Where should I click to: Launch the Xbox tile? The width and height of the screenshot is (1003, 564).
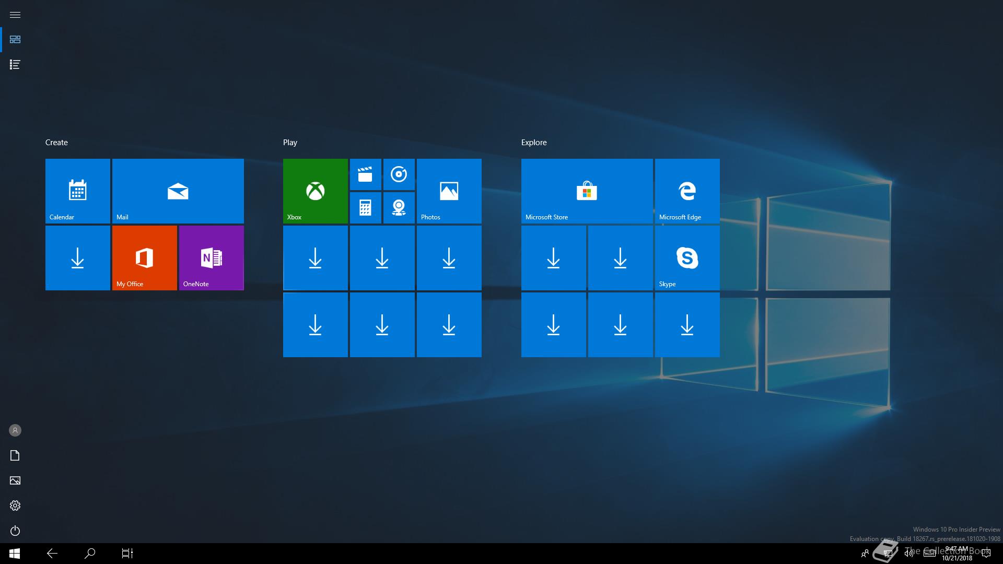pyautogui.click(x=316, y=191)
